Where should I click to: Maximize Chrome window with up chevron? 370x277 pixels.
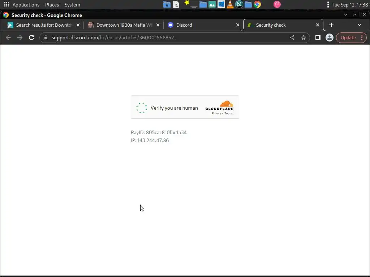(355, 14)
